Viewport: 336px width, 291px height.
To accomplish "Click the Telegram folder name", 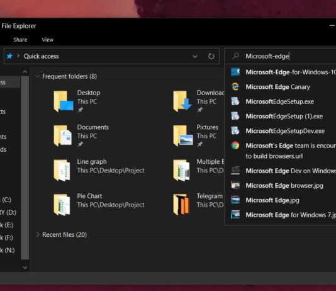I will [210, 197].
